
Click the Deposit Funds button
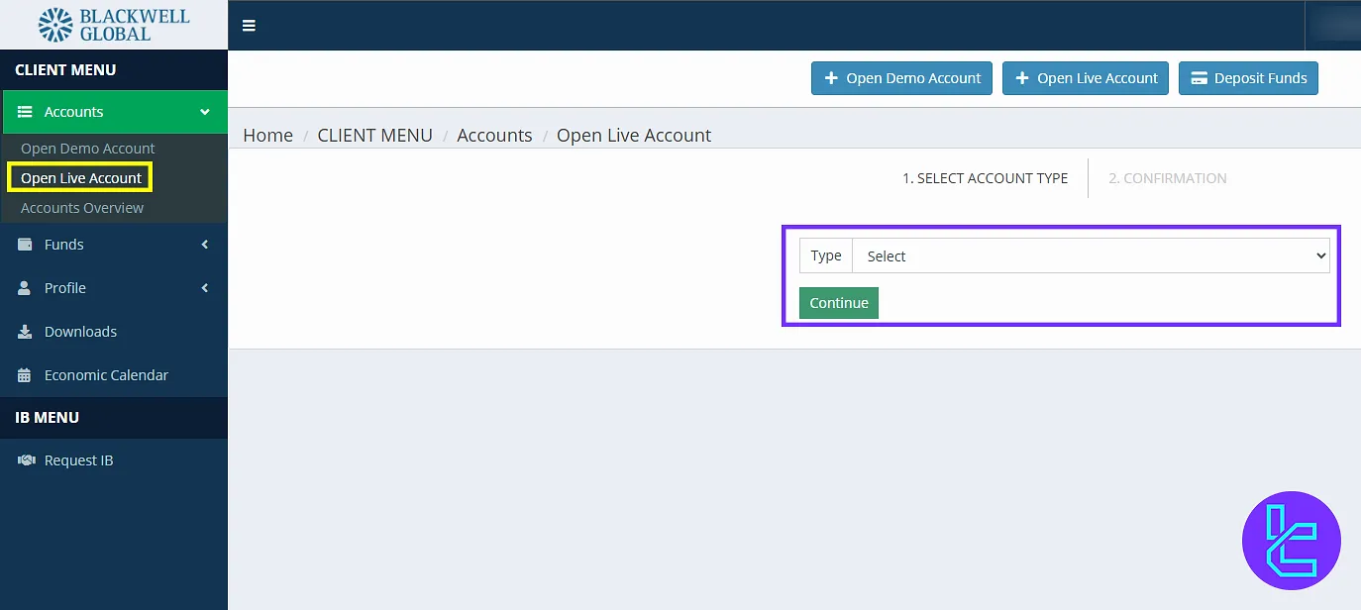(x=1248, y=78)
